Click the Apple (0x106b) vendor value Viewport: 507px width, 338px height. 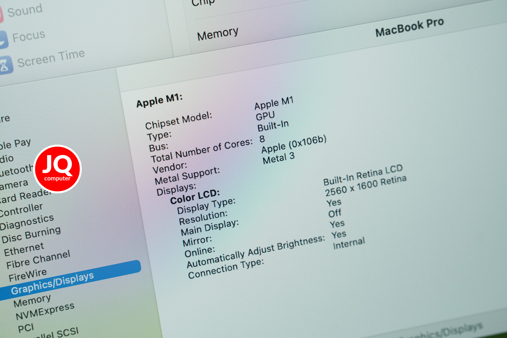294,144
